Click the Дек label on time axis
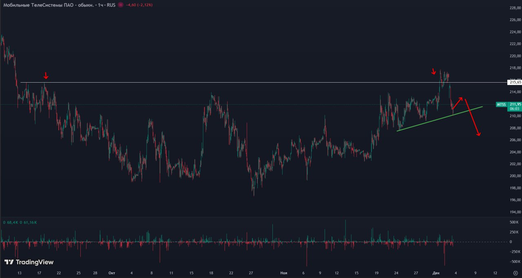The width and height of the screenshot is (522, 278). tap(436, 273)
